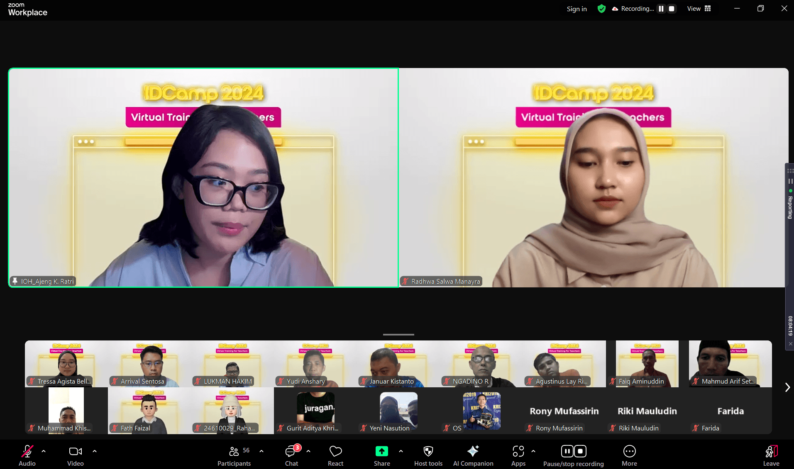Open the AI Companion
This screenshot has height=469, width=794.
[473, 455]
